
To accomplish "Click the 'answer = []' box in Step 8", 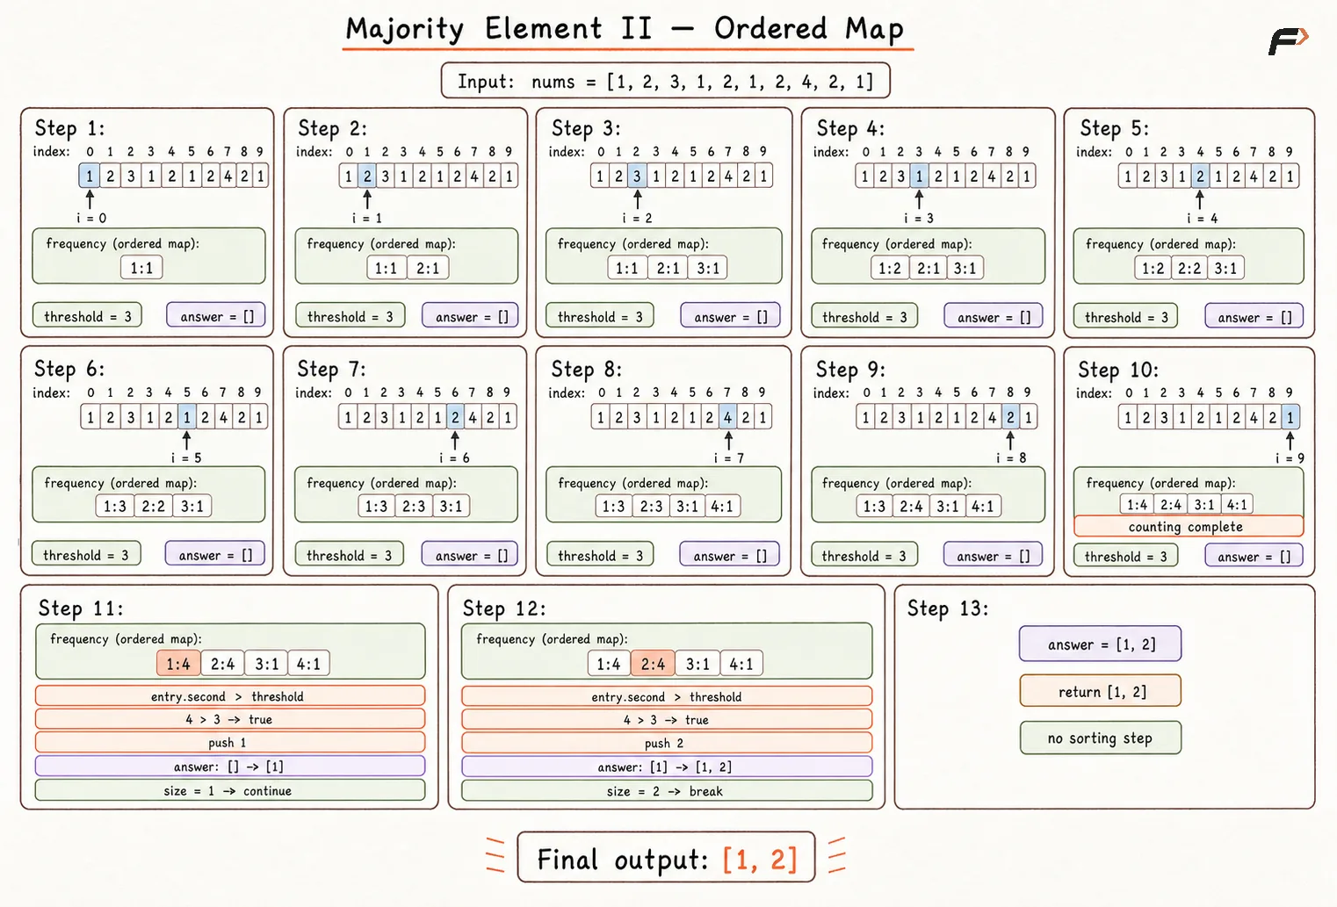I will coord(729,555).
